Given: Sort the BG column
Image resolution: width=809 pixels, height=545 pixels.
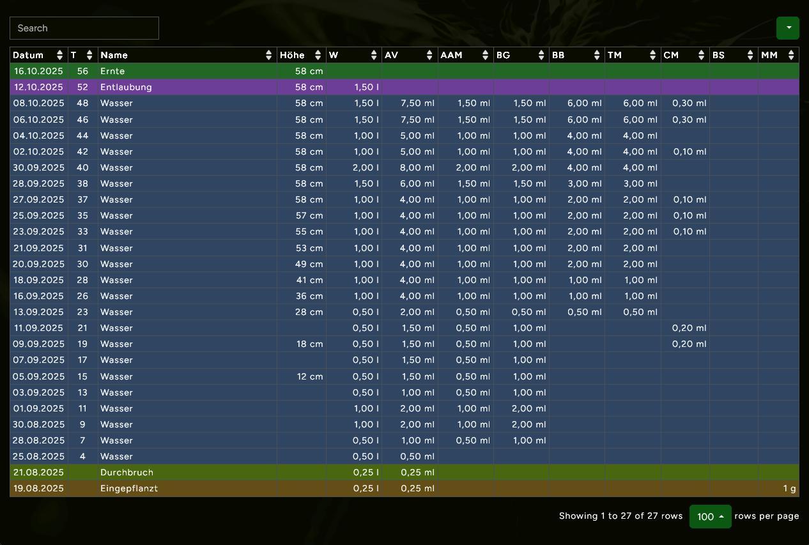Looking at the screenshot, I should [x=541, y=56].
